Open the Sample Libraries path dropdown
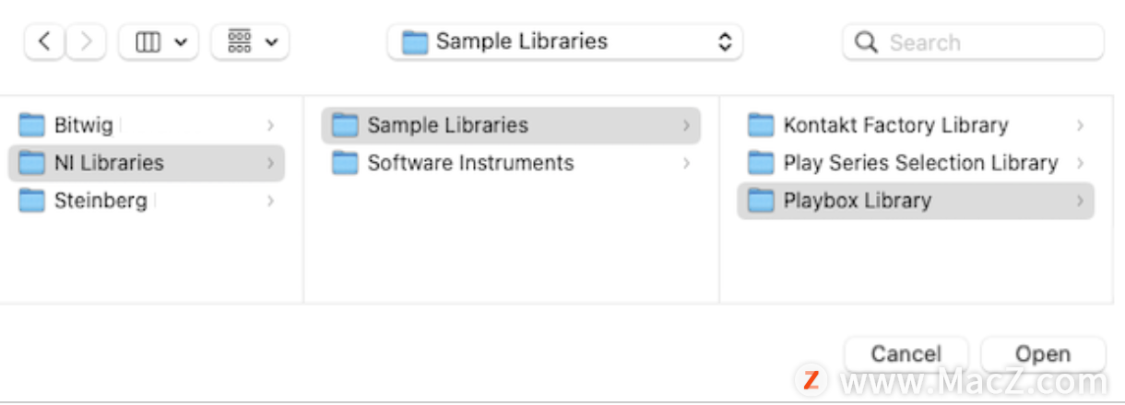 [x=564, y=42]
